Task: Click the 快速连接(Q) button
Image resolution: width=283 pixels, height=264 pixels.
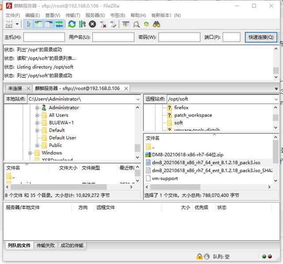Action: pos(261,38)
